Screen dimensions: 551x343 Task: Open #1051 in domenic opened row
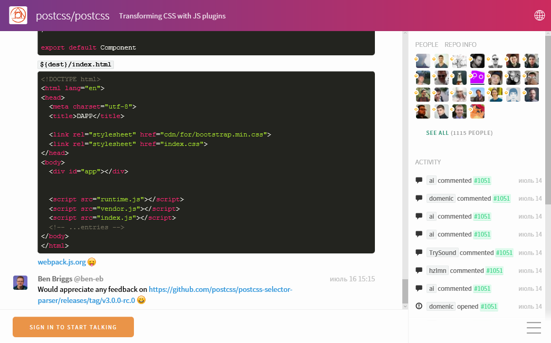tap(489, 306)
